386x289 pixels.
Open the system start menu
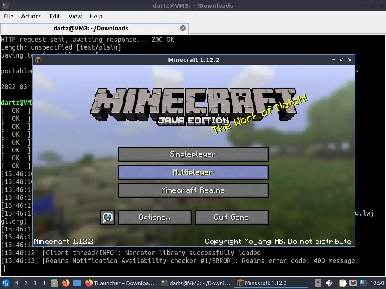click(x=6, y=283)
